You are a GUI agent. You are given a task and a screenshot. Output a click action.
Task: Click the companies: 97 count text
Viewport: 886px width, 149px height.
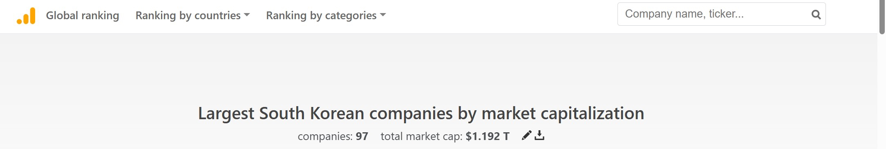pos(333,136)
